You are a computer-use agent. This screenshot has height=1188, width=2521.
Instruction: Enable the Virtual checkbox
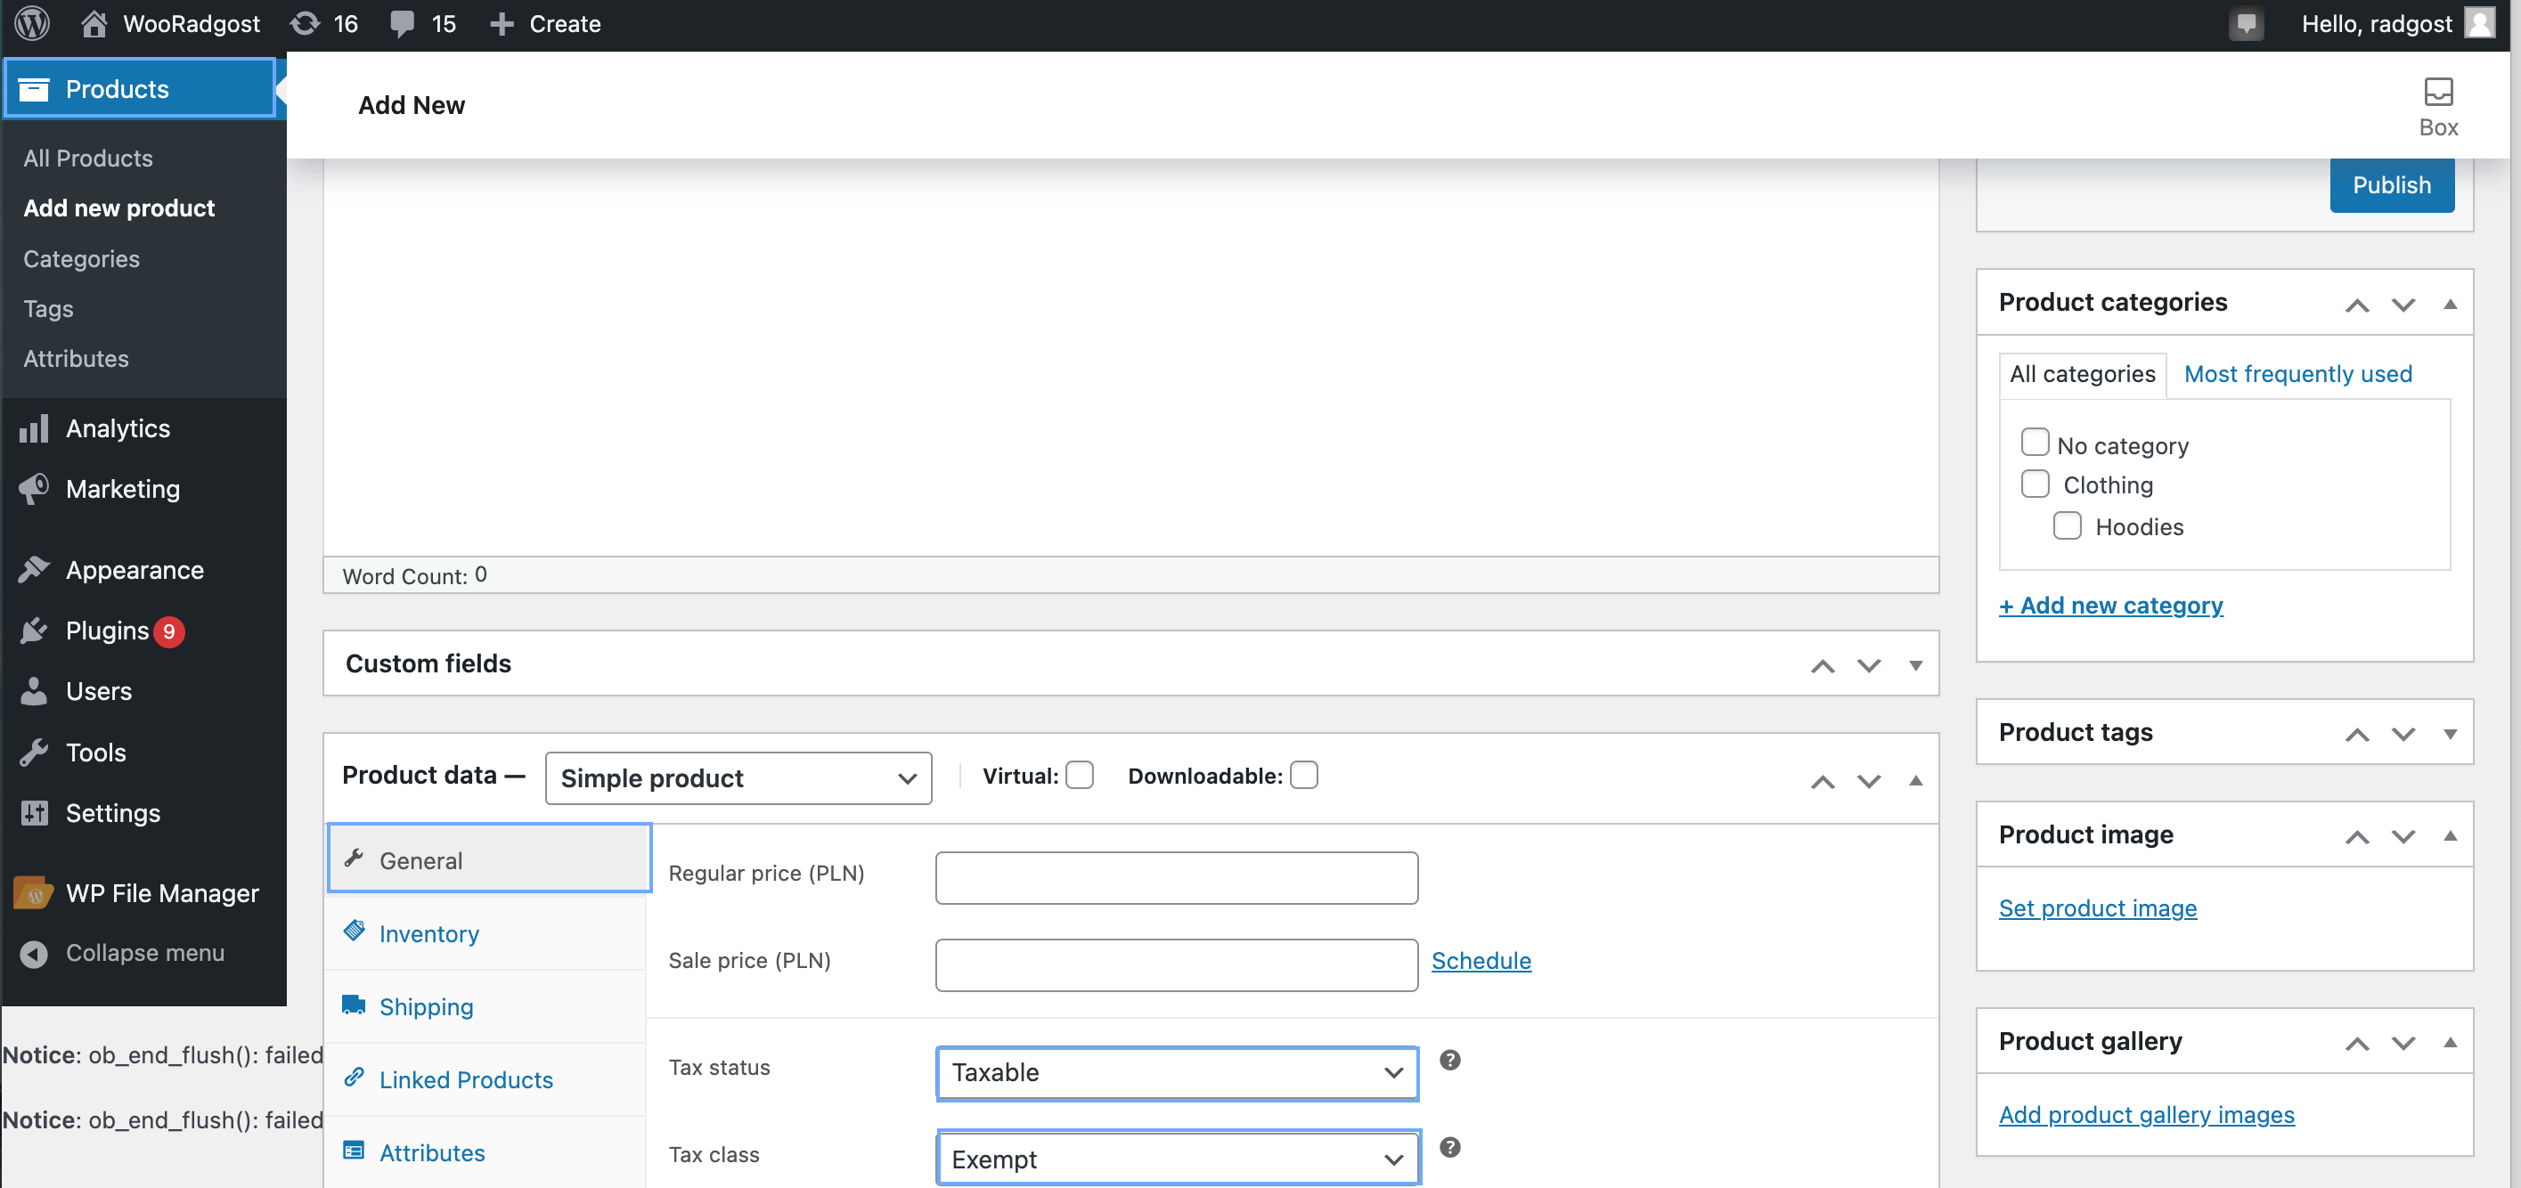[x=1080, y=775]
